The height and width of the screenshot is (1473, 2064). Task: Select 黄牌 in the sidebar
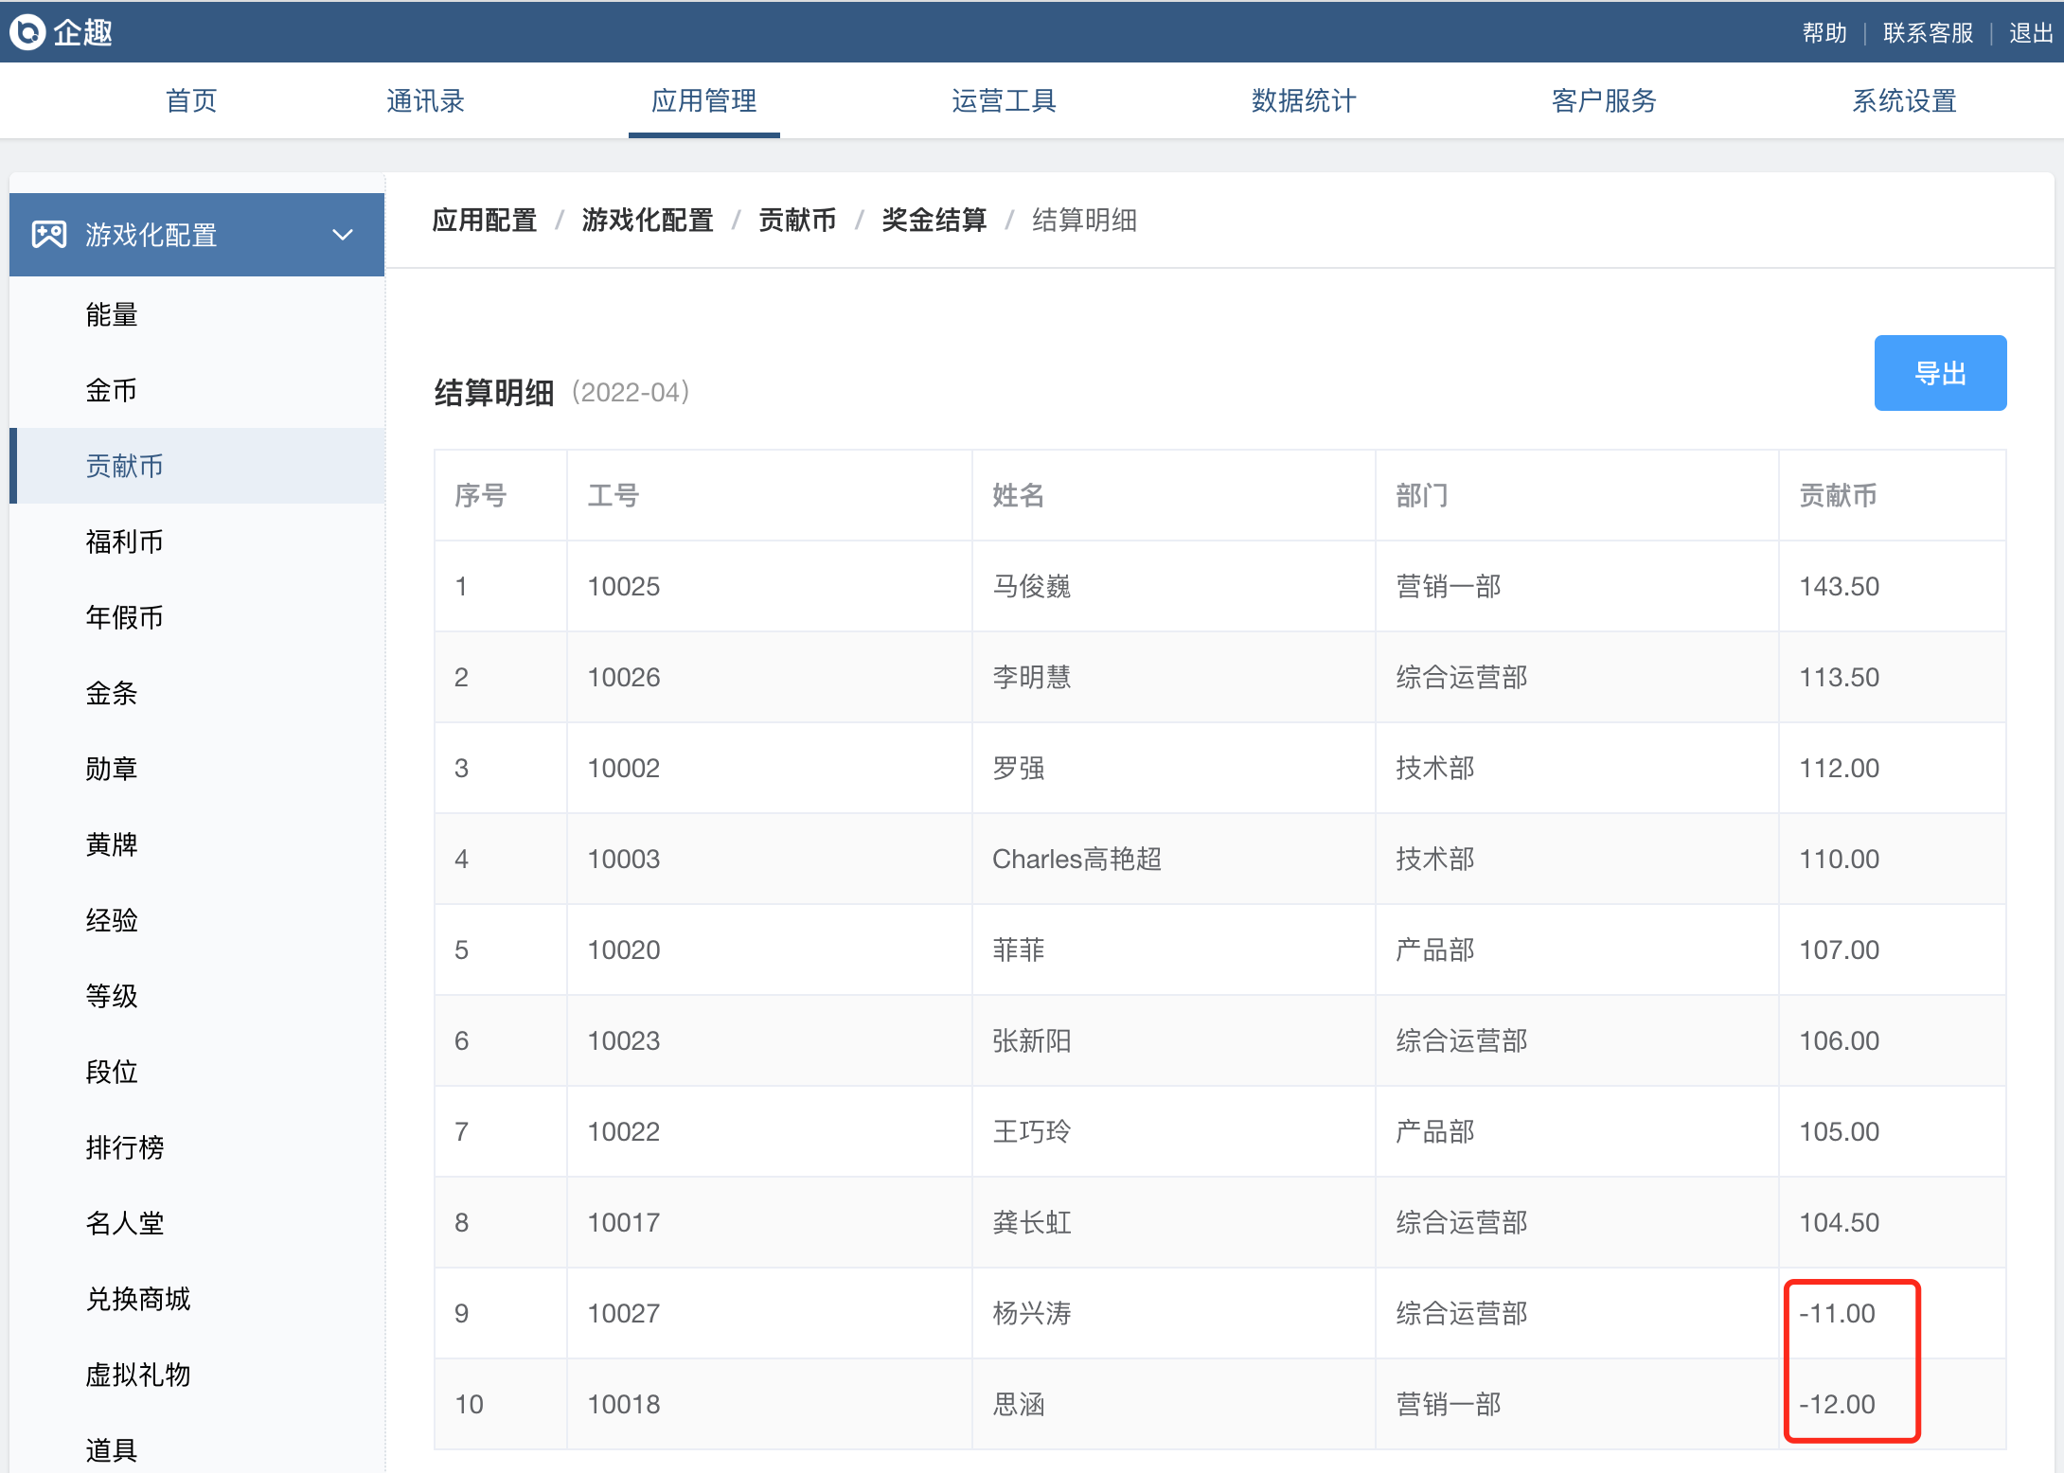point(197,844)
